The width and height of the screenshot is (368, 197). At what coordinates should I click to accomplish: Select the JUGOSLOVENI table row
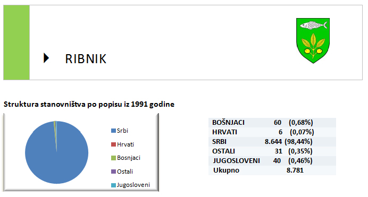(272, 161)
